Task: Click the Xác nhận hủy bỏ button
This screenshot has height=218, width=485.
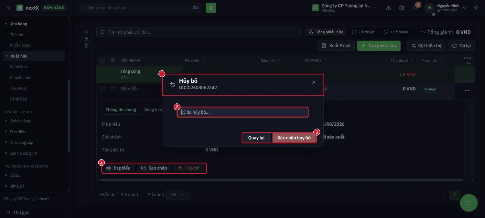Action: click(x=294, y=138)
